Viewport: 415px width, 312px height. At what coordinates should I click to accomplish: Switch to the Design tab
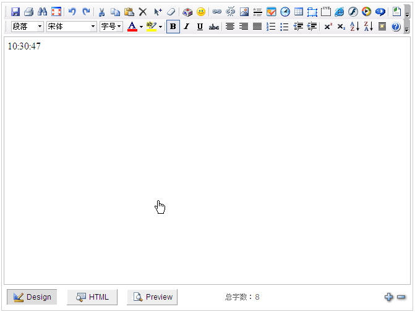click(x=32, y=297)
